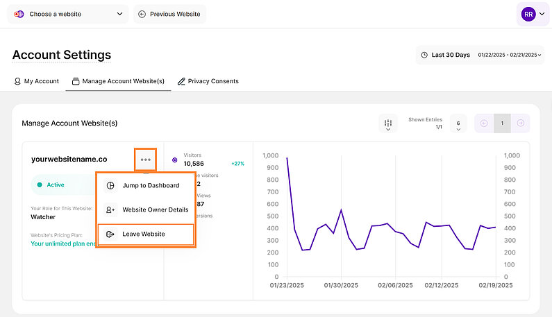Click the Jump to Dashboard icon

110,186
